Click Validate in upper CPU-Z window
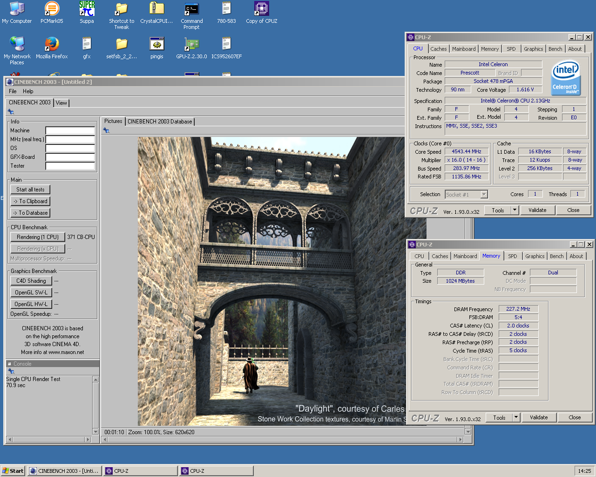Image resolution: width=596 pixels, height=477 pixels. pyautogui.click(x=537, y=210)
